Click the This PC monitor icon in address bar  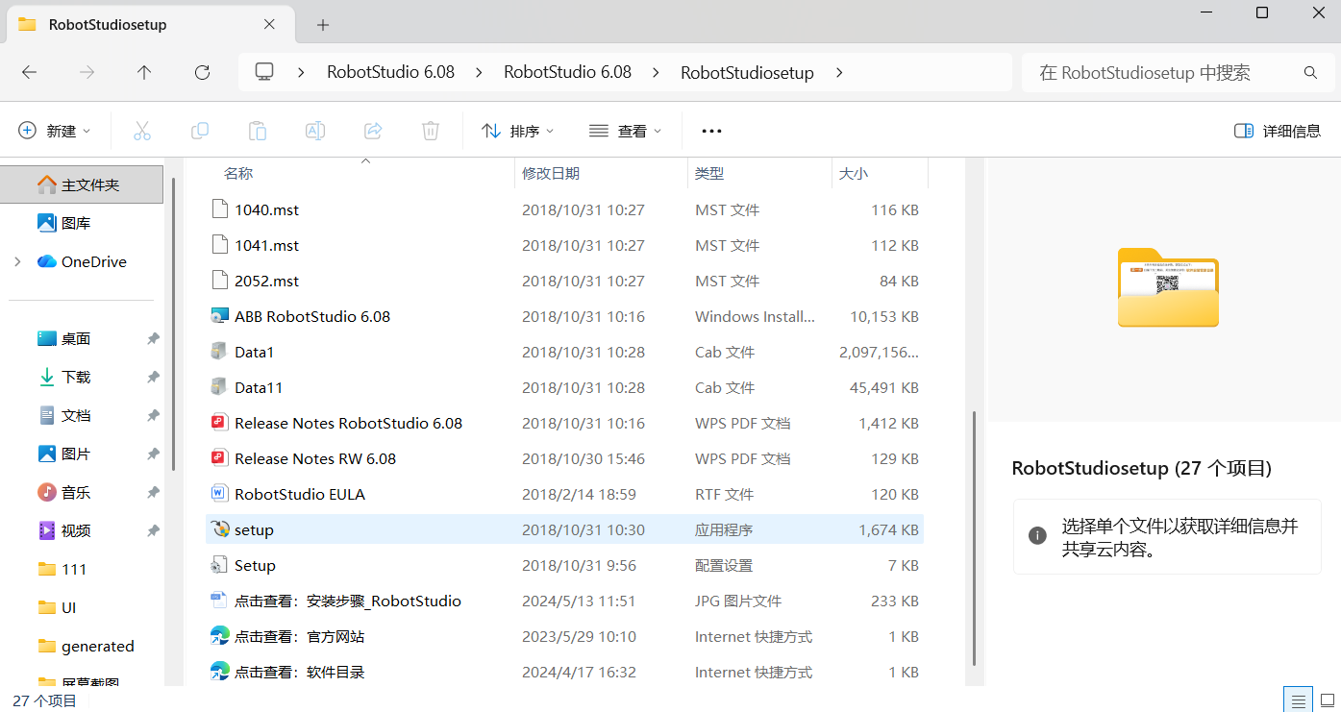(264, 72)
